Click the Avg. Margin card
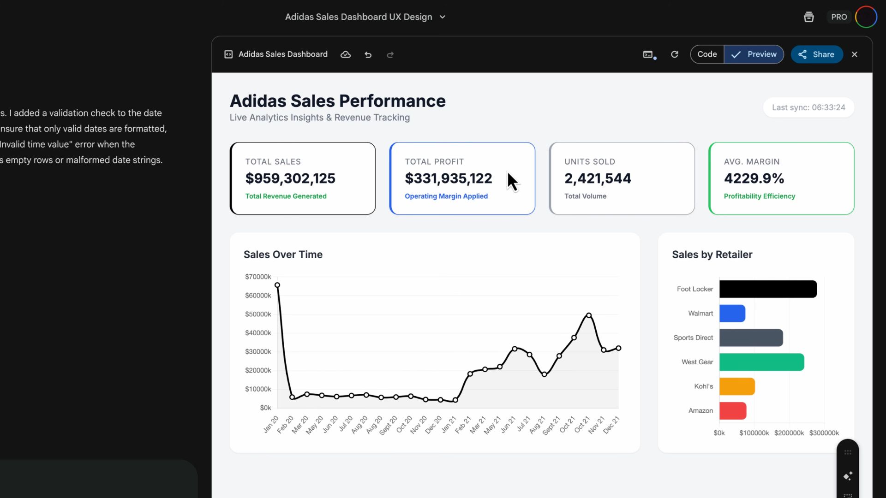Viewport: 886px width, 498px height. (781, 178)
